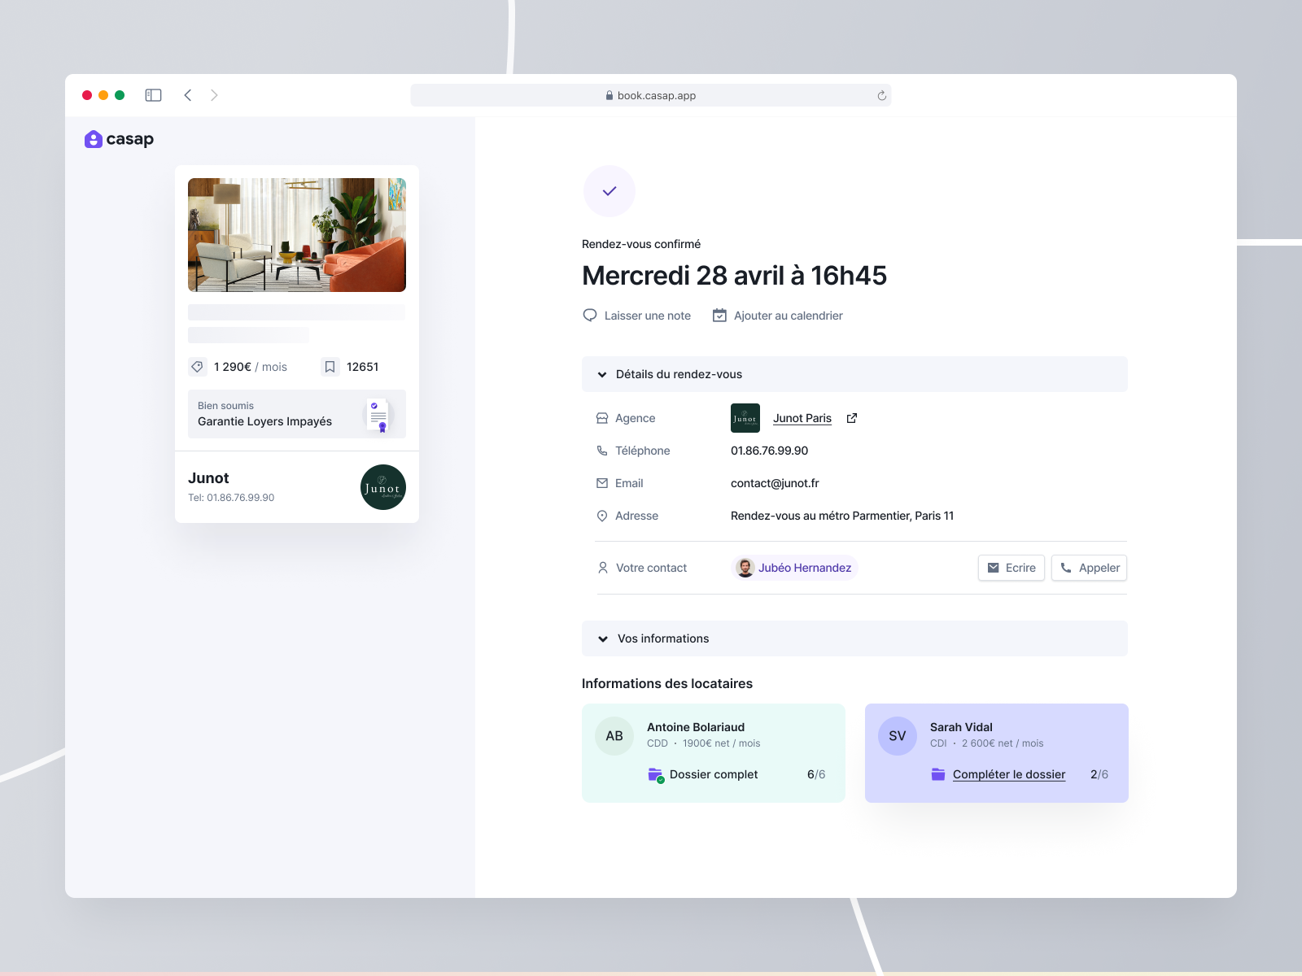This screenshot has width=1302, height=976.
Task: Click the Adresse location pin icon
Action: coord(602,516)
